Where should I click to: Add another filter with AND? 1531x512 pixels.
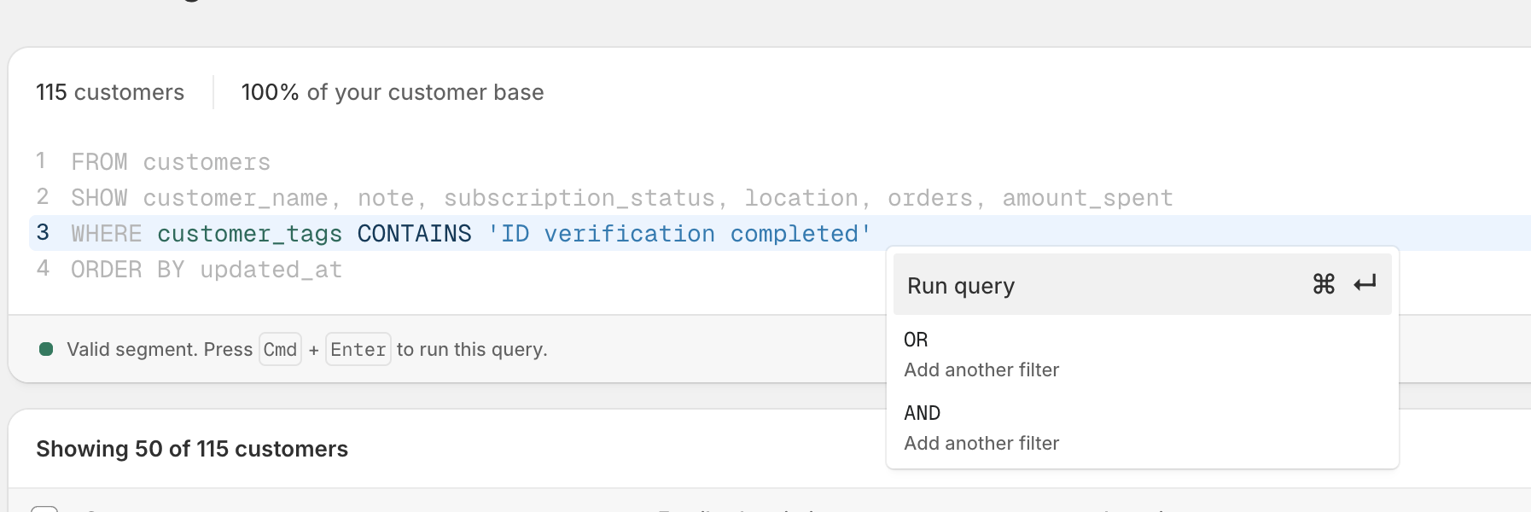(x=1142, y=428)
